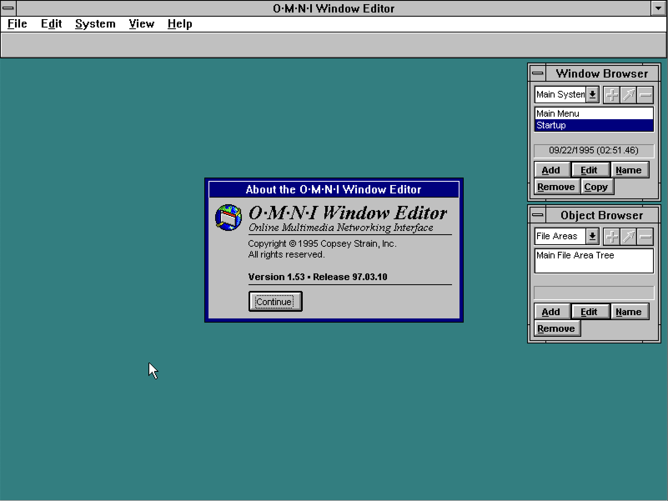
Task: Open the Object Browser control menu box
Action: pyautogui.click(x=538, y=215)
